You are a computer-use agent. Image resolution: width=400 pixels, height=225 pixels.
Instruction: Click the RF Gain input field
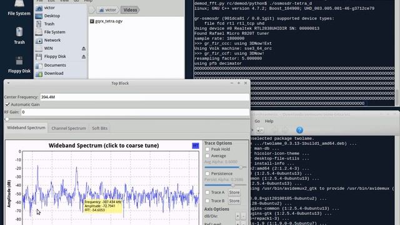pos(135,112)
